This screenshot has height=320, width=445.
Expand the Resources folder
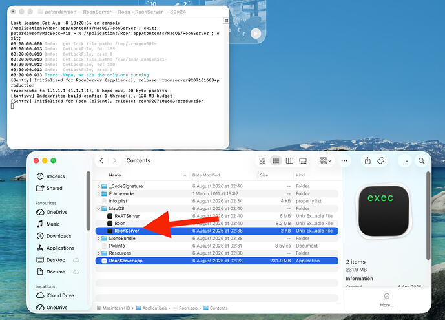(x=98, y=253)
